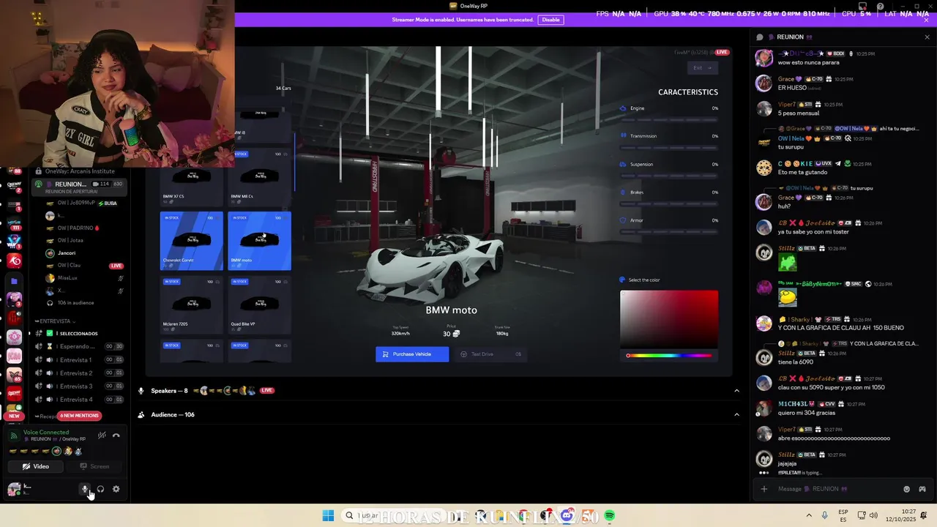The width and height of the screenshot is (937, 527).
Task: Click the Audience people icon
Action: 141,415
